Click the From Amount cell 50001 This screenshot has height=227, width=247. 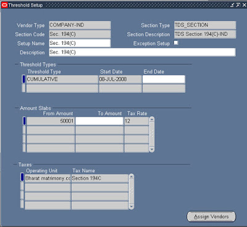[x=51, y=121]
